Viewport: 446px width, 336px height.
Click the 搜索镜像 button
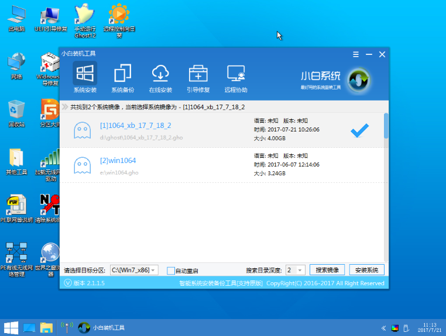(x=327, y=270)
